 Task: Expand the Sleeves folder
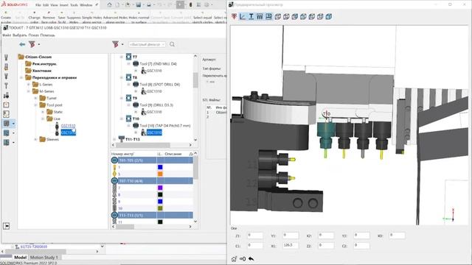(x=36, y=139)
